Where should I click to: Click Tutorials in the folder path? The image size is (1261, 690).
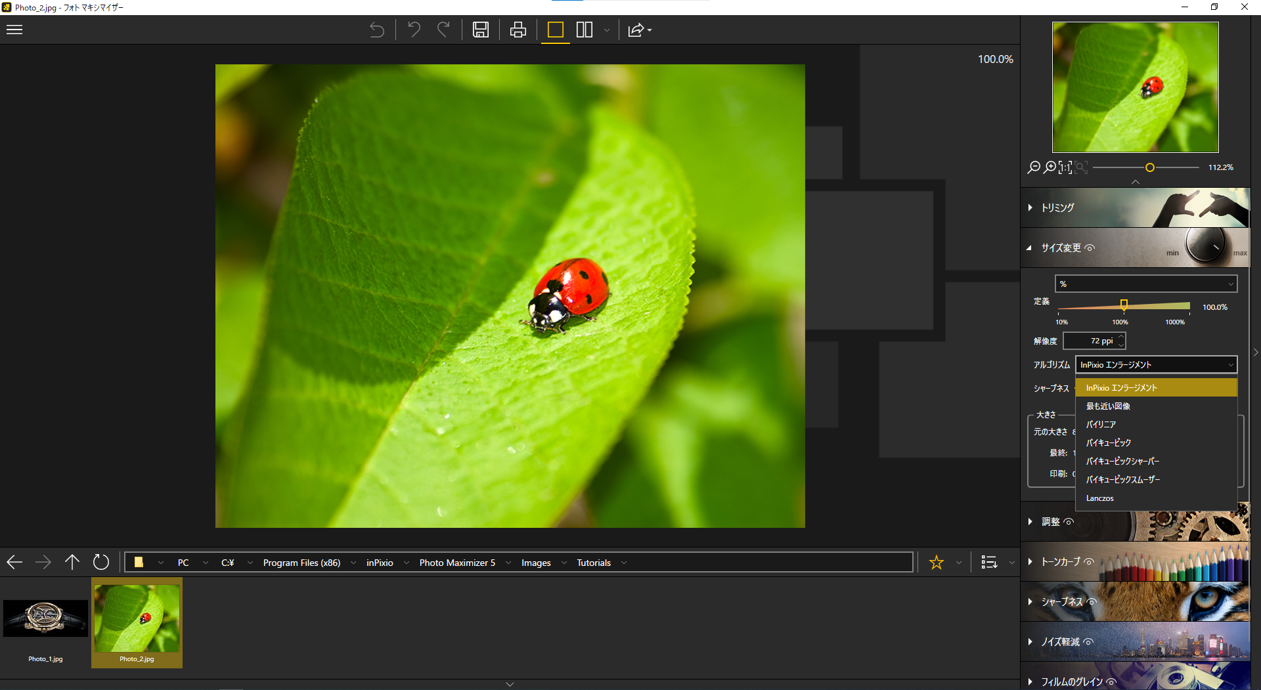[594, 563]
